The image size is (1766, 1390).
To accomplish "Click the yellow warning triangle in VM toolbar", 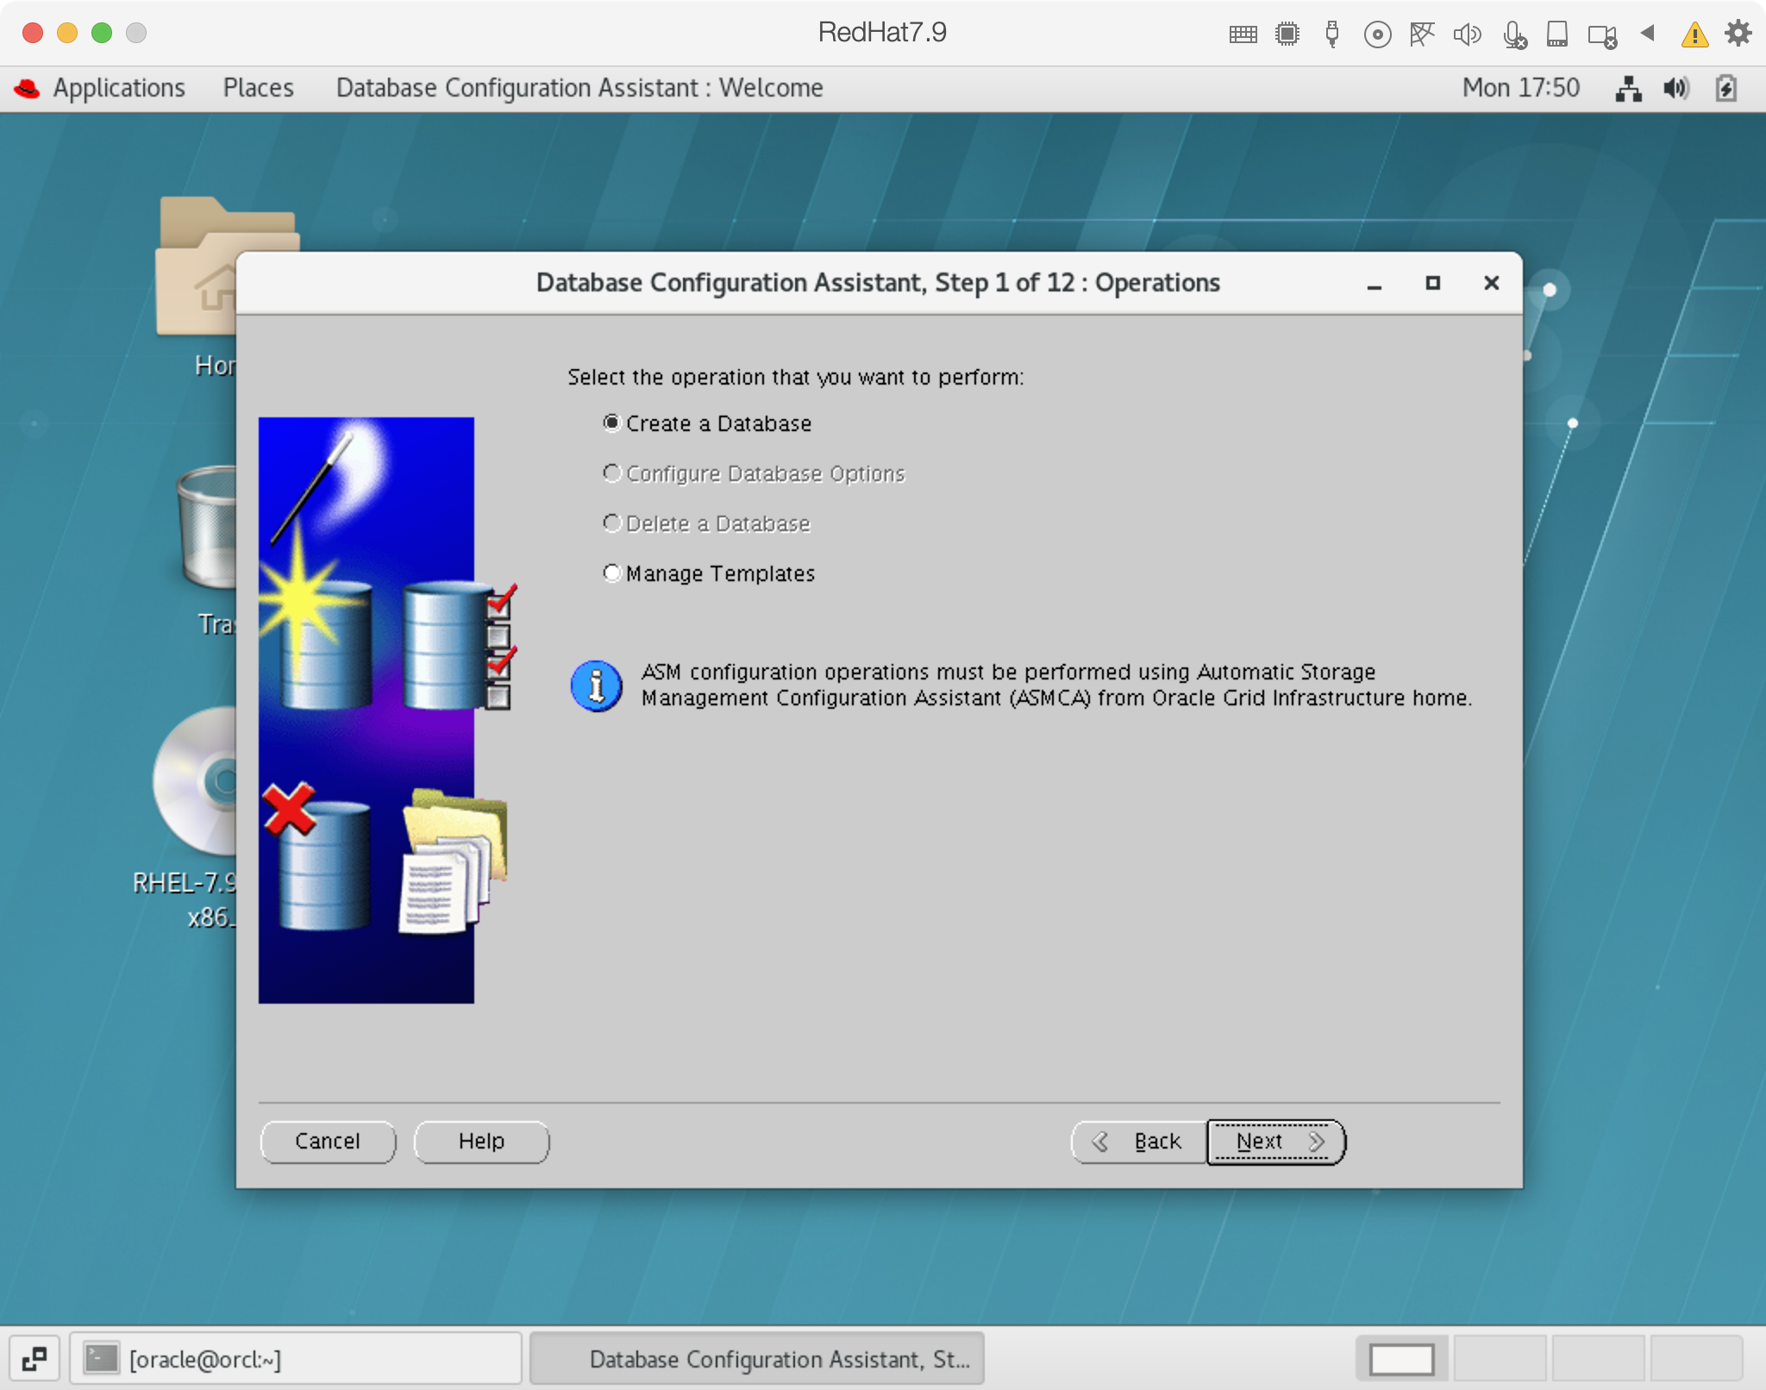I will pyautogui.click(x=1694, y=34).
